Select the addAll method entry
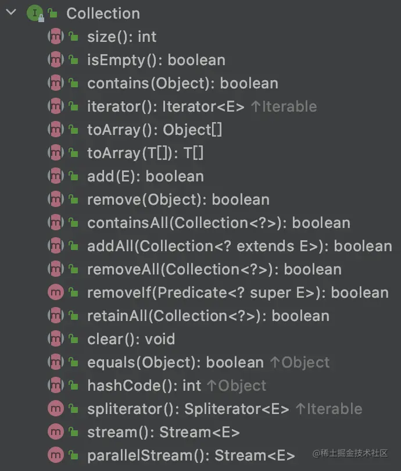The width and height of the screenshot is (401, 471). pos(239,246)
